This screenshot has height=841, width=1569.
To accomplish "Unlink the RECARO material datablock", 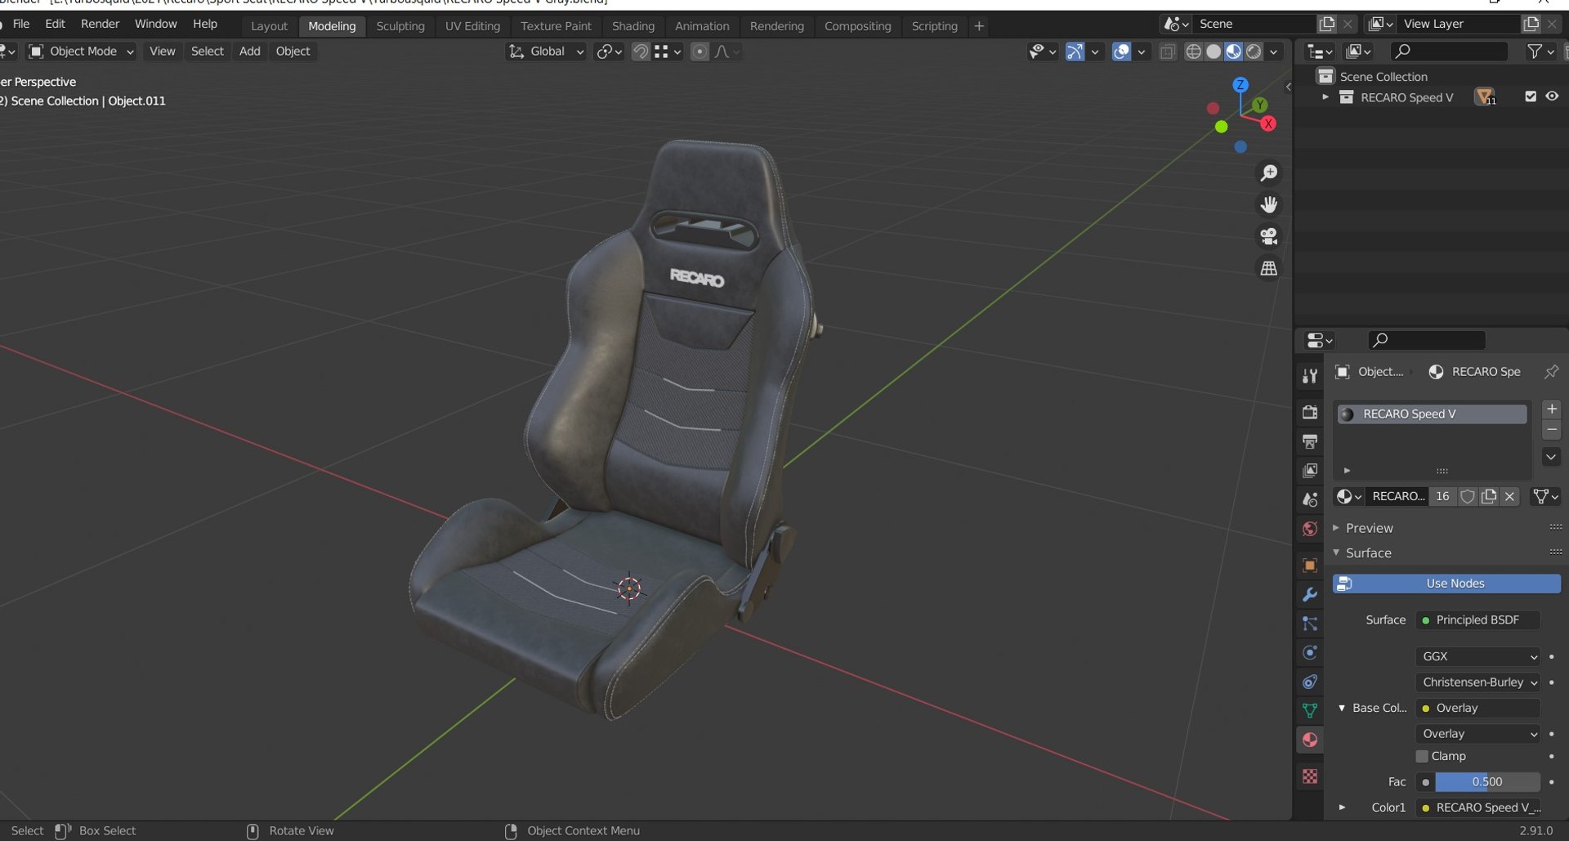I will tap(1509, 496).
